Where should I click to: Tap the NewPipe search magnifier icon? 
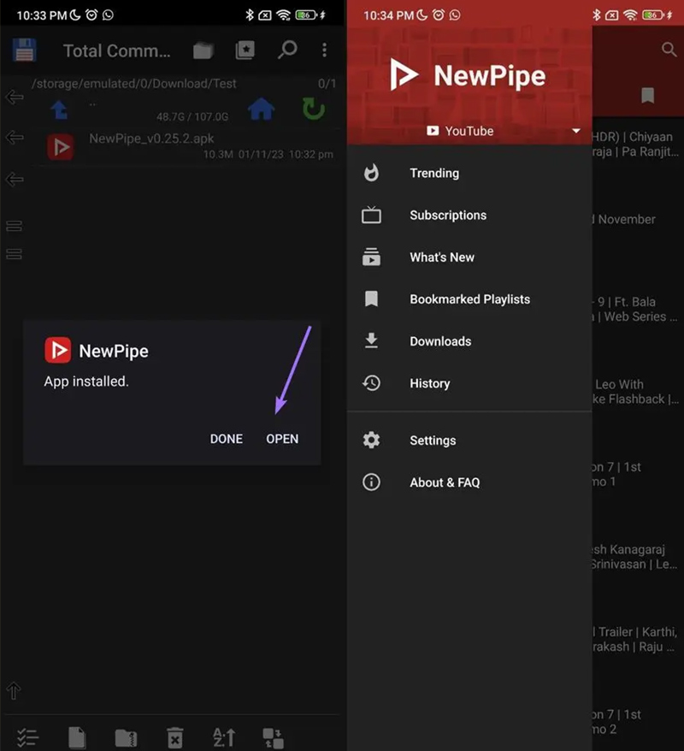click(x=669, y=50)
